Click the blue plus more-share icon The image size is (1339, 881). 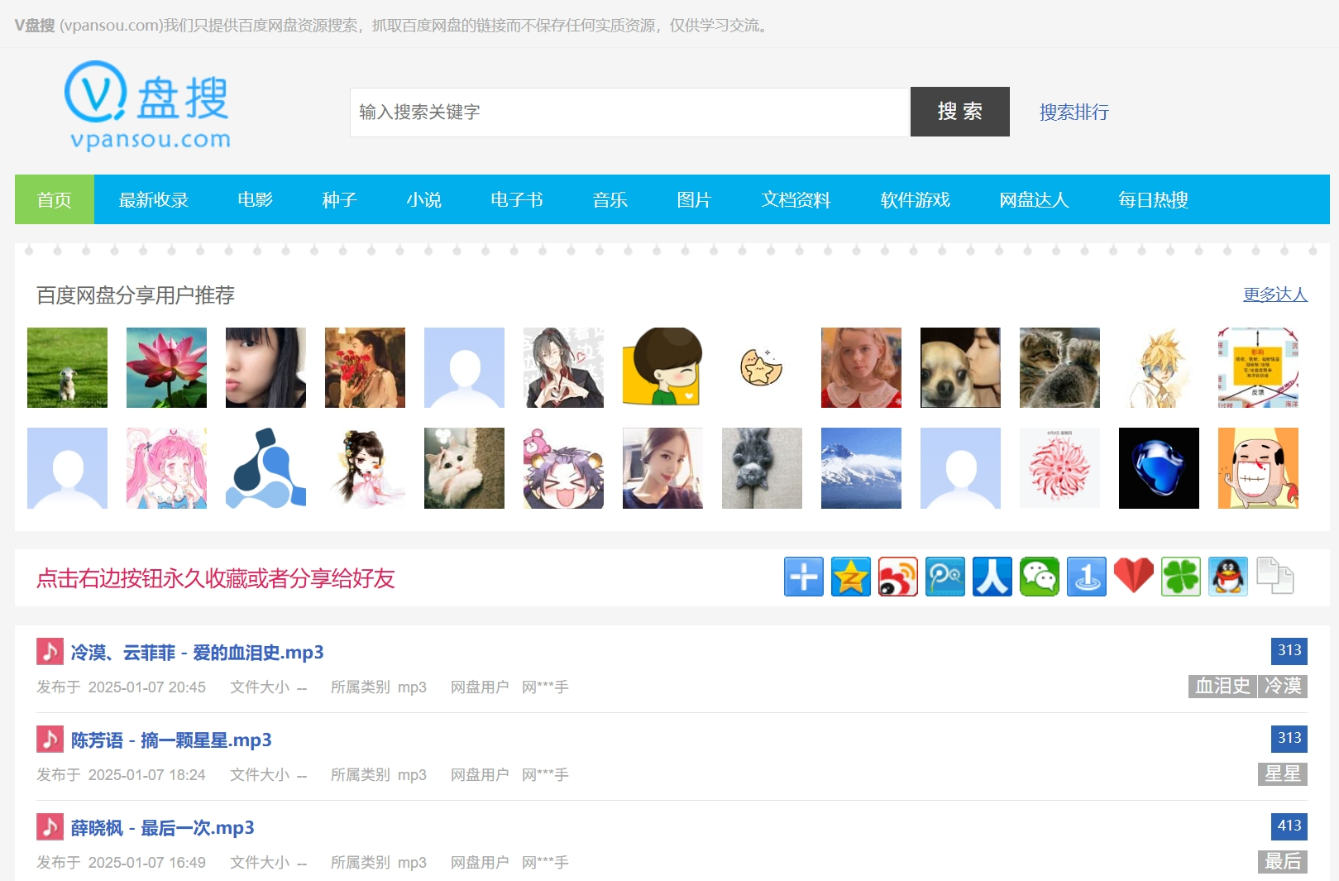803,577
